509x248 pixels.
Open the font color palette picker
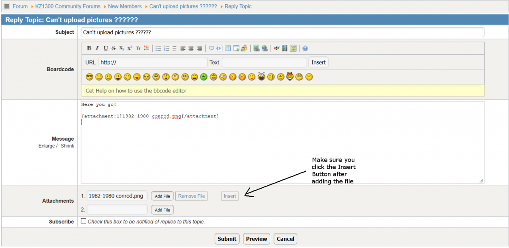pyautogui.click(x=146, y=48)
